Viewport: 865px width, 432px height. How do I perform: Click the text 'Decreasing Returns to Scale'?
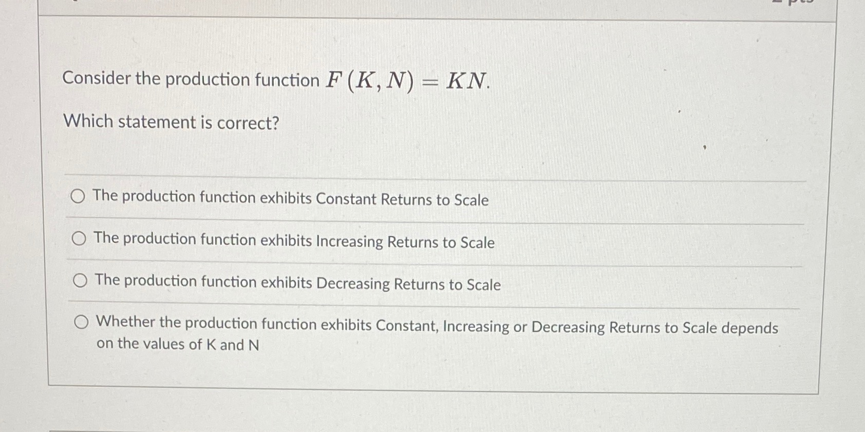point(408,284)
